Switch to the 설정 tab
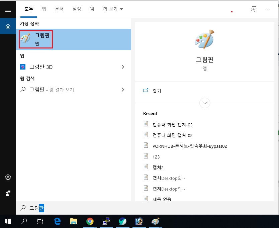 [x=77, y=9]
